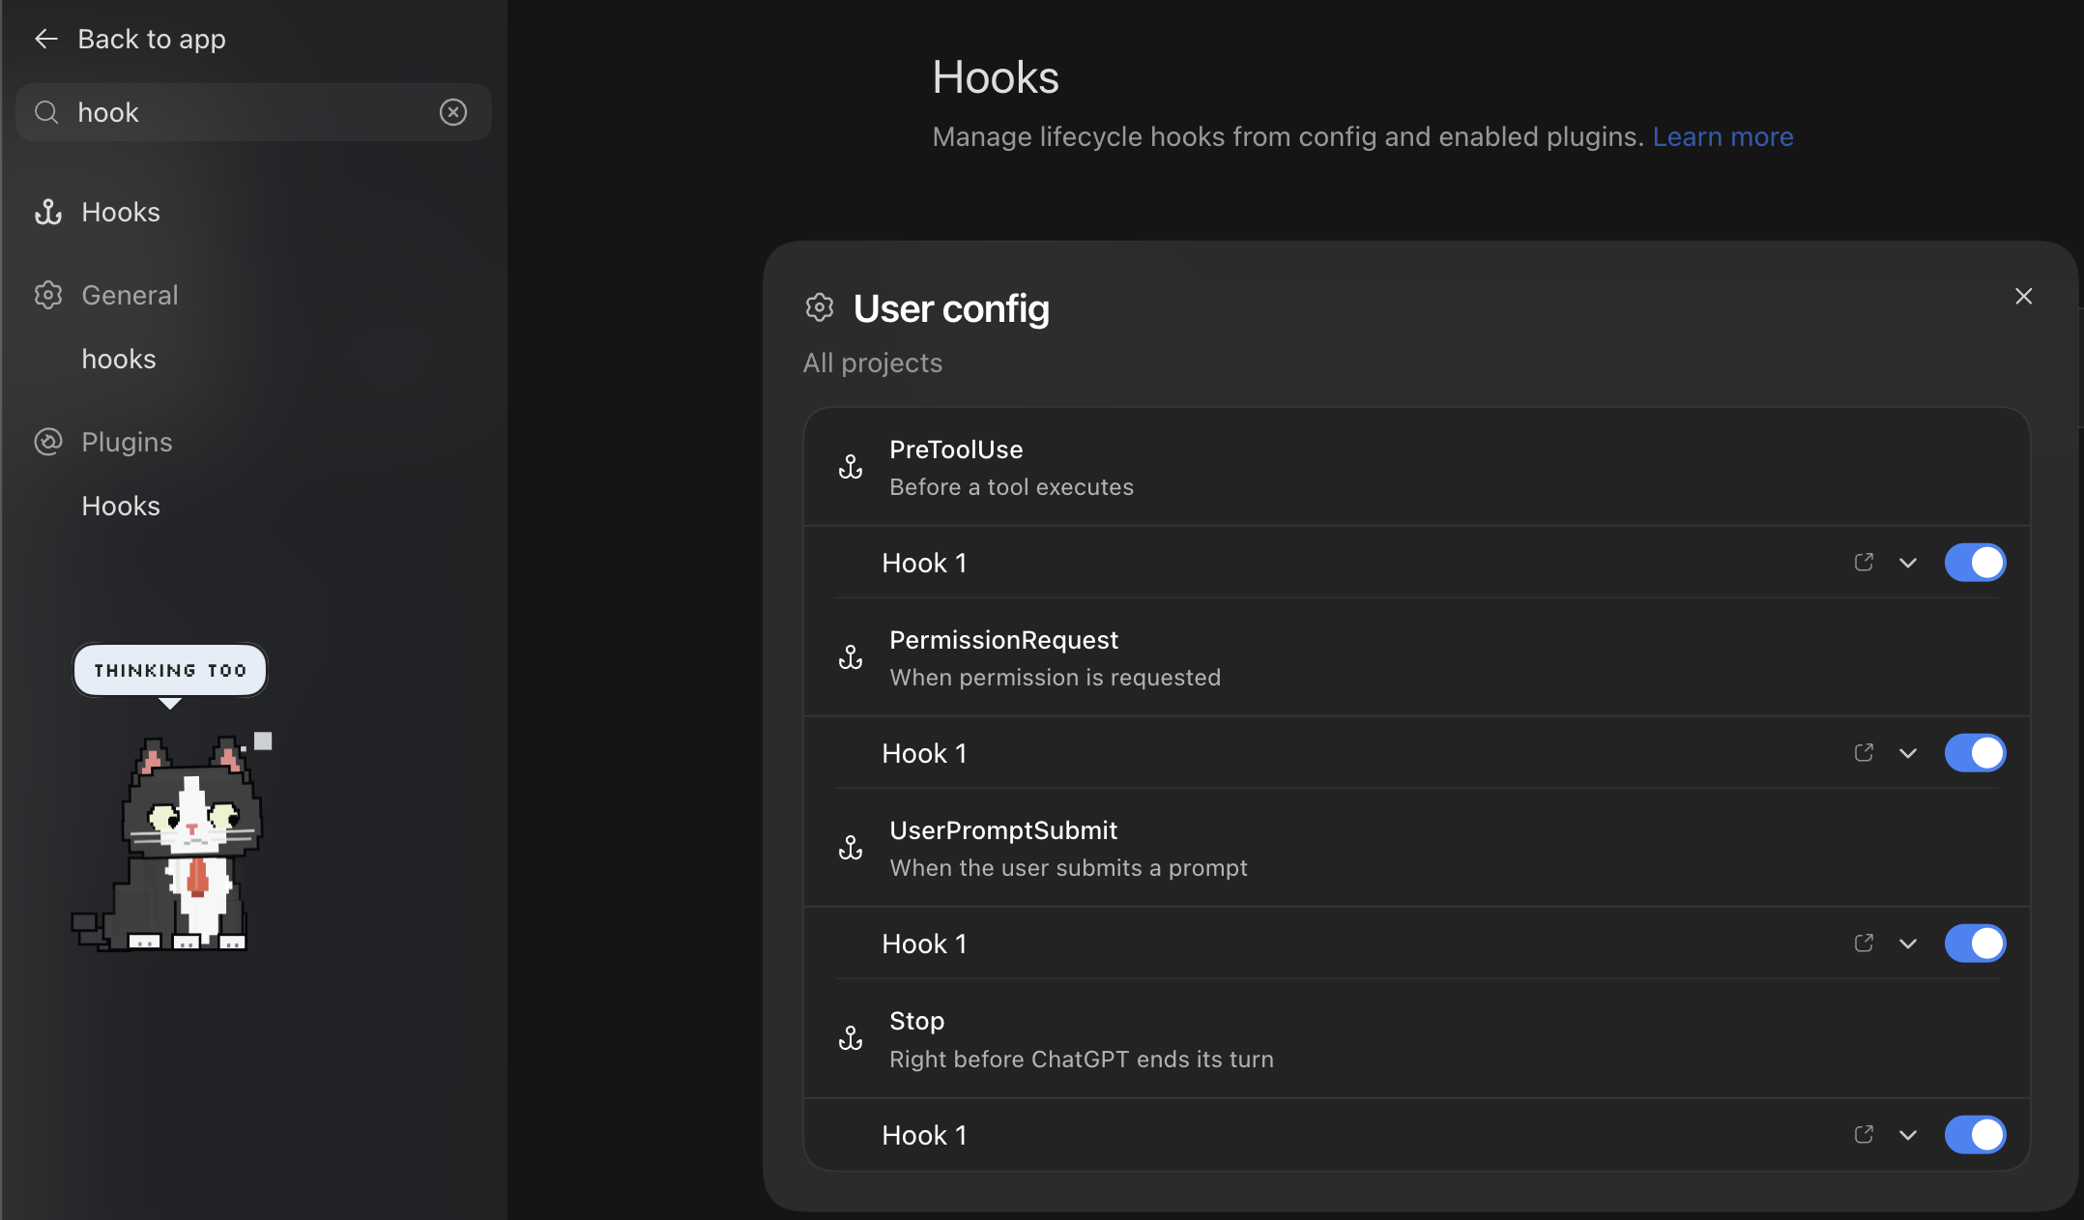Image resolution: width=2084 pixels, height=1220 pixels.
Task: Click the General gear icon
Action: click(x=48, y=295)
